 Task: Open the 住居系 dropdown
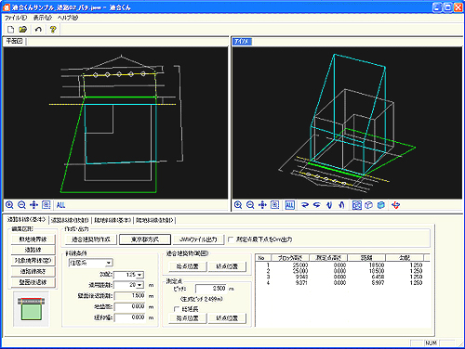[109, 264]
